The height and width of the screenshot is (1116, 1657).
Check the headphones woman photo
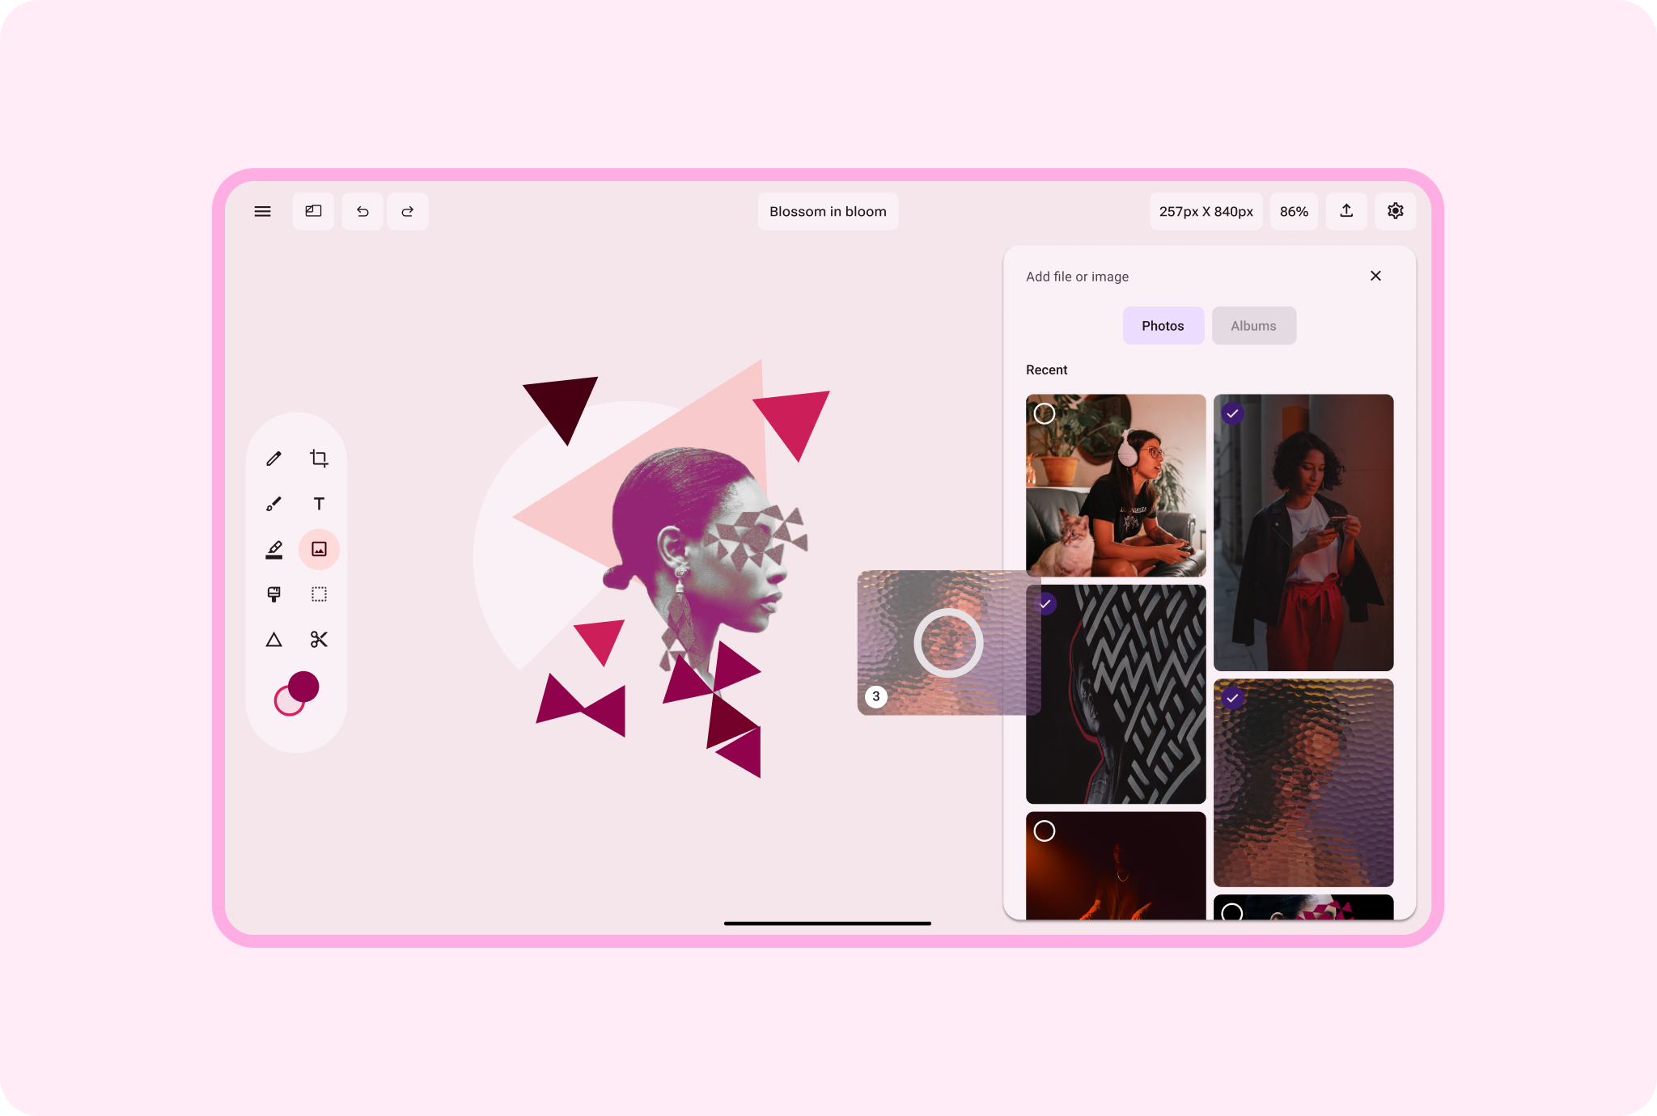tap(1045, 414)
